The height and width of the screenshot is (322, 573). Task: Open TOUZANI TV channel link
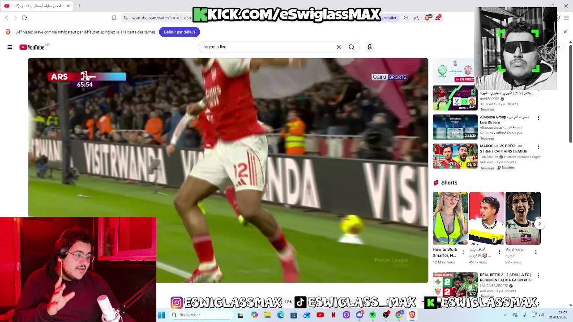tap(489, 157)
